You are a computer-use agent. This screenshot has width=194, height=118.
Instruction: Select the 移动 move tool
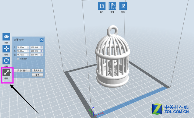coord(6,49)
